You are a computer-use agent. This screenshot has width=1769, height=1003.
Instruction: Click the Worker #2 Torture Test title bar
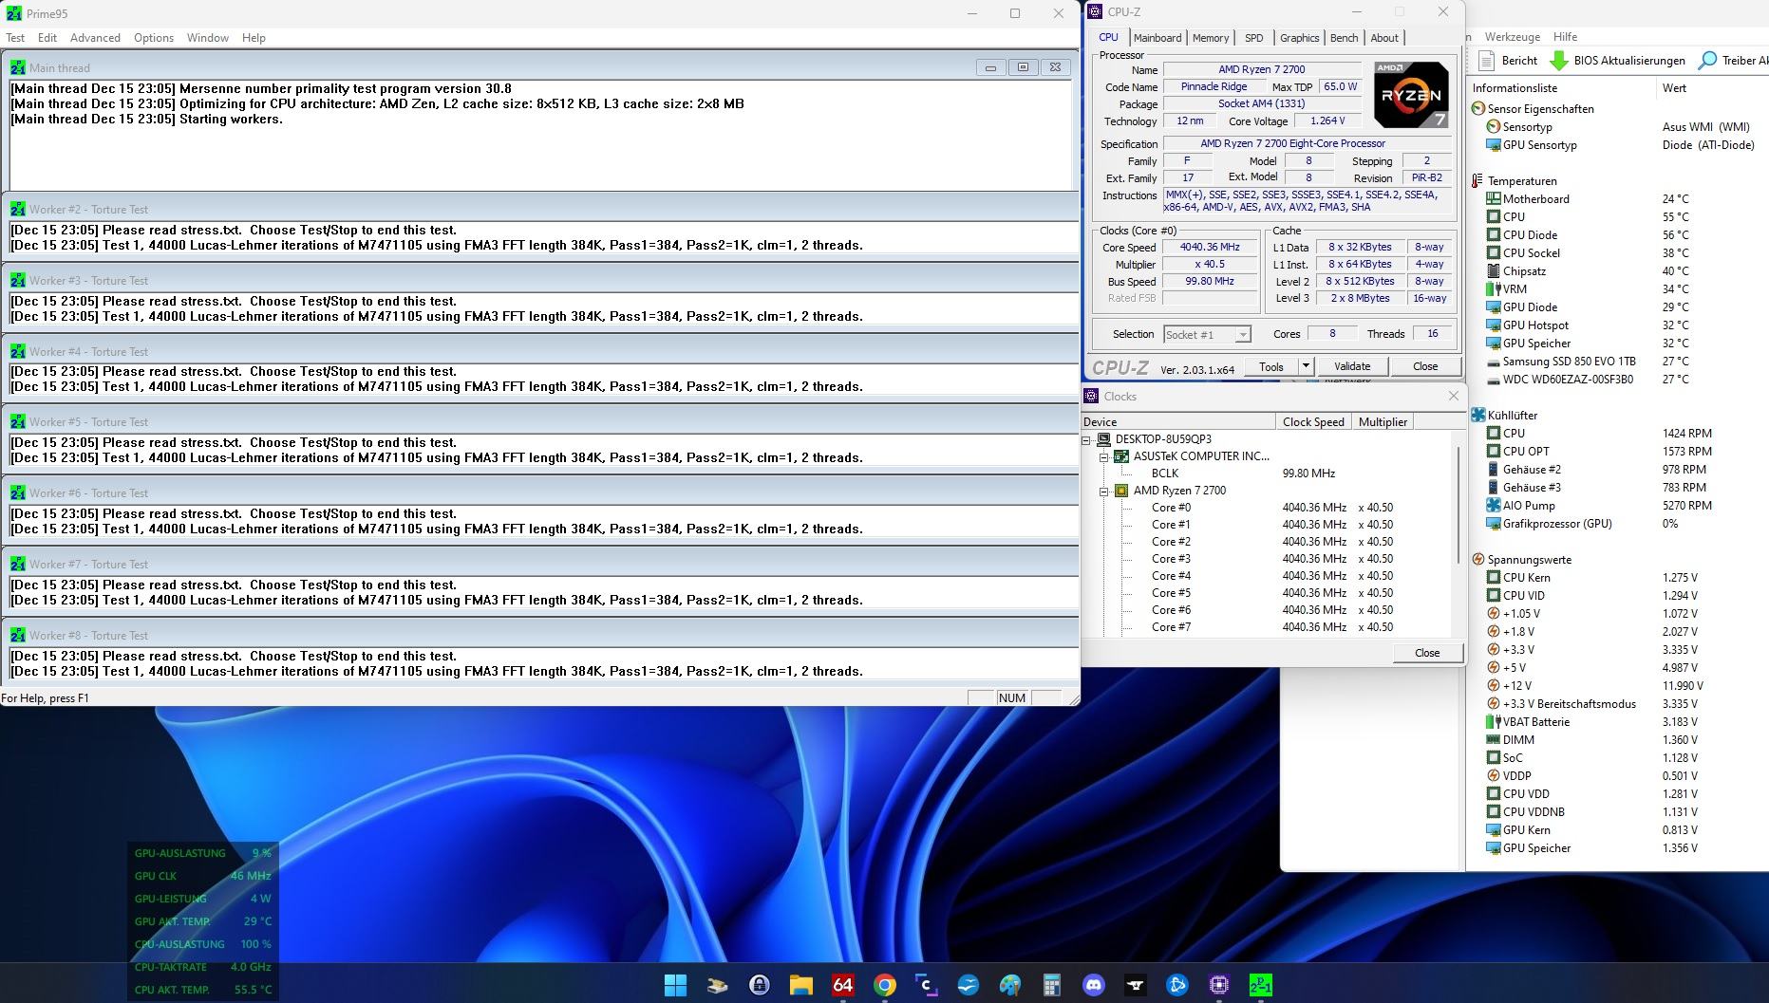pos(540,209)
